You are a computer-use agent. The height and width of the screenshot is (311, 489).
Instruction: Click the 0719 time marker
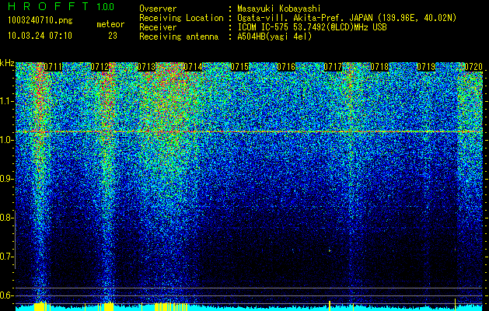[426, 67]
